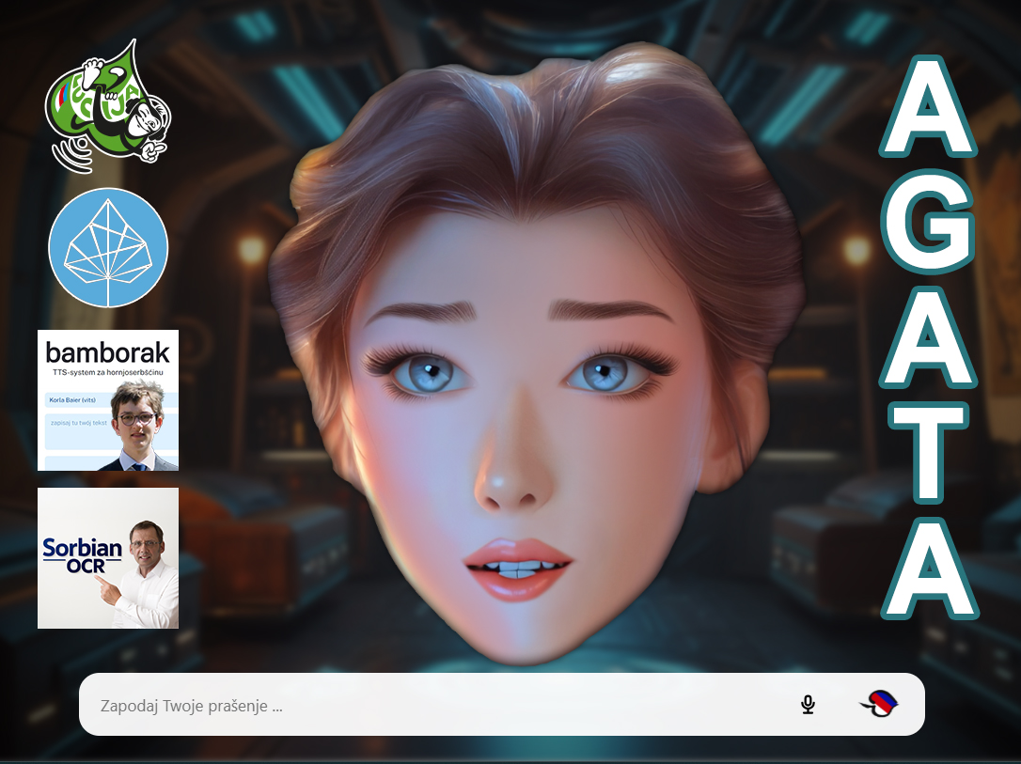Click the green leaf monkey logo
This screenshot has width=1021, height=764.
107,106
